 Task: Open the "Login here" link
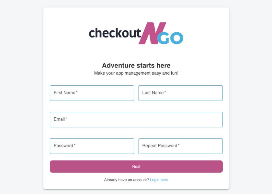click(x=159, y=180)
